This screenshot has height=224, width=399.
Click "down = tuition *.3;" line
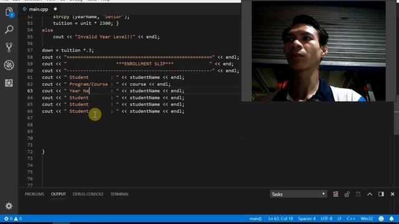pyautogui.click(x=68, y=50)
